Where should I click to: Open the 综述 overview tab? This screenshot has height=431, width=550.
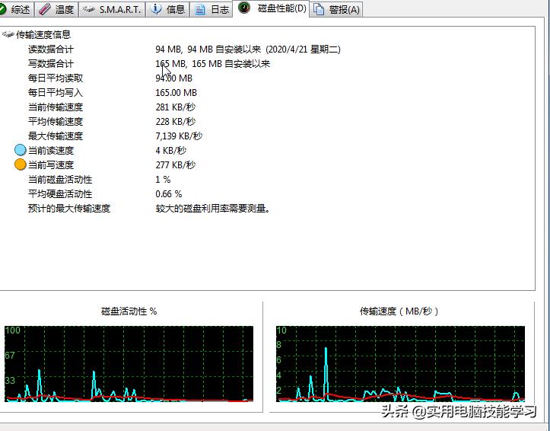point(16,9)
